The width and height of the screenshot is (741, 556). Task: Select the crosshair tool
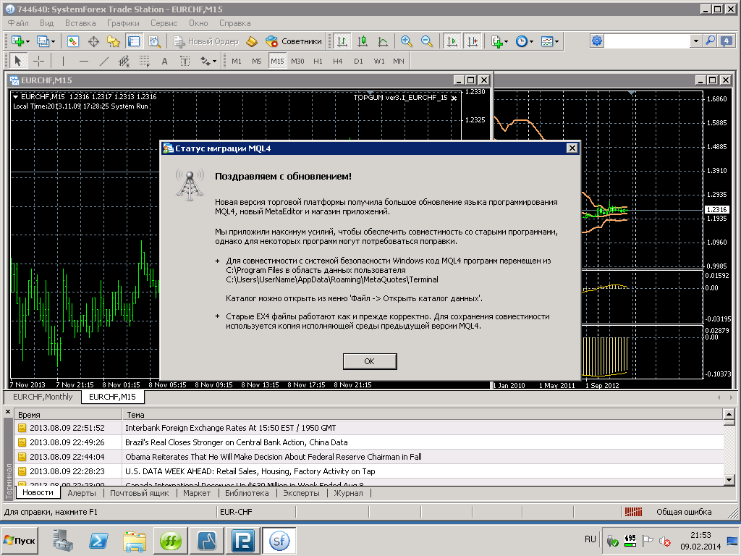click(39, 61)
